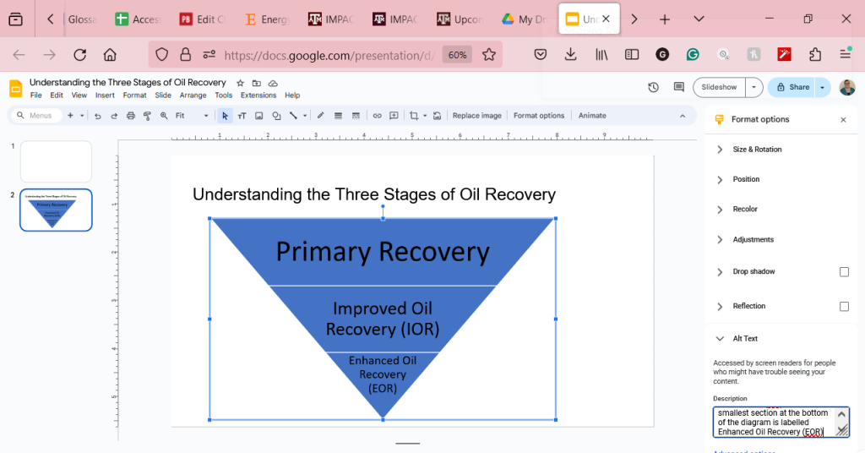The width and height of the screenshot is (865, 453).
Task: Click the Insert shape icon
Action: [x=276, y=116]
